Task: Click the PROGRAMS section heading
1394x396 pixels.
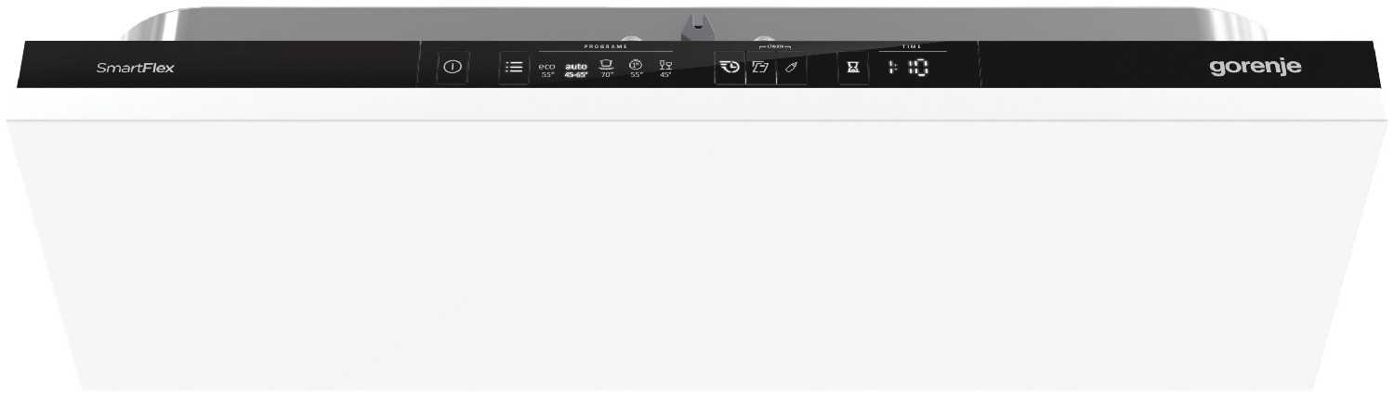Action: [606, 46]
